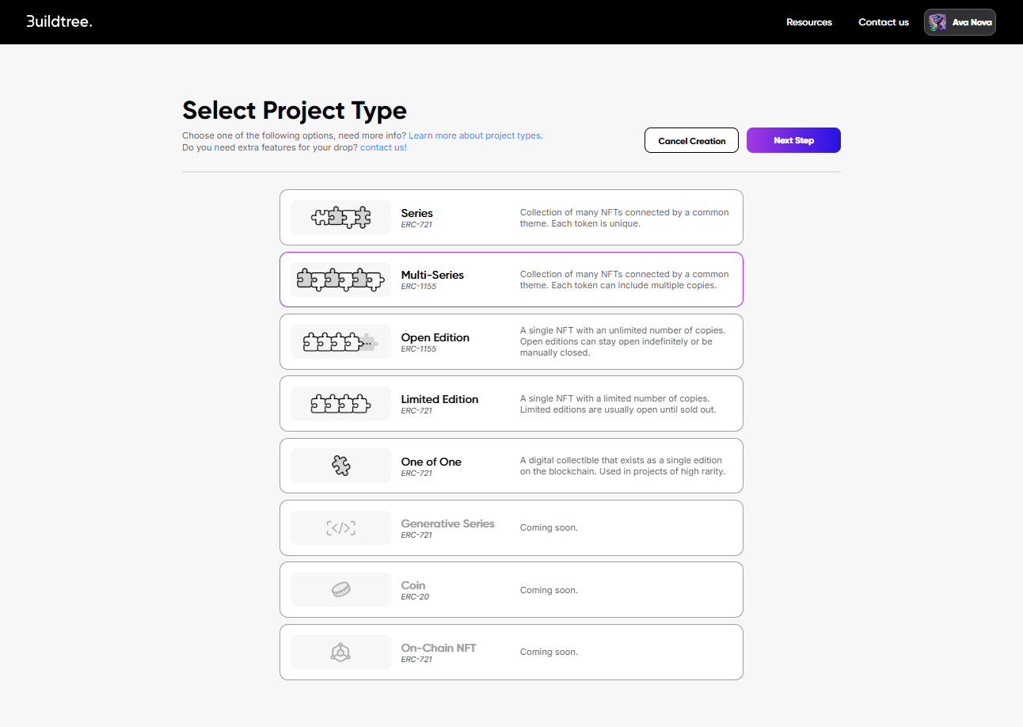Click the Open Edition puzzle icon

[x=340, y=342]
